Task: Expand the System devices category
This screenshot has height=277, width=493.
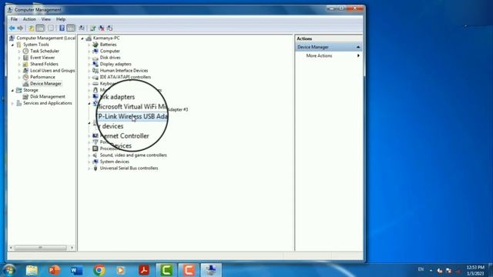Action: pyautogui.click(x=89, y=162)
